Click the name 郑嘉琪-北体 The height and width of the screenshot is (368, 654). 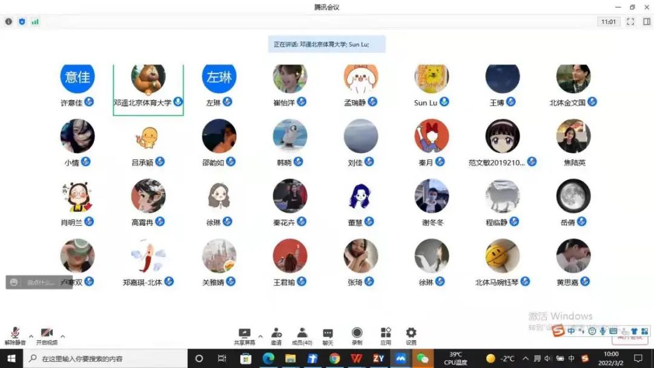pyautogui.click(x=142, y=283)
